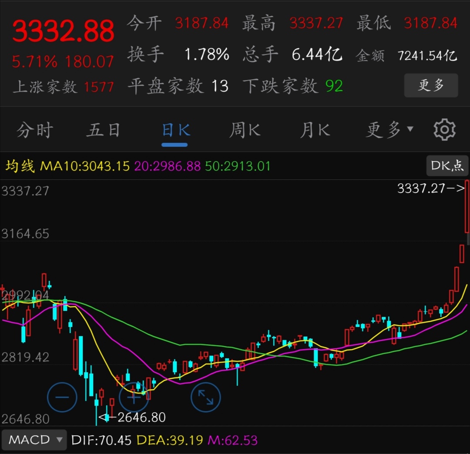Image resolution: width=470 pixels, height=454 pixels.
Task: Tap latest tall red candlestick
Action: click(467, 206)
